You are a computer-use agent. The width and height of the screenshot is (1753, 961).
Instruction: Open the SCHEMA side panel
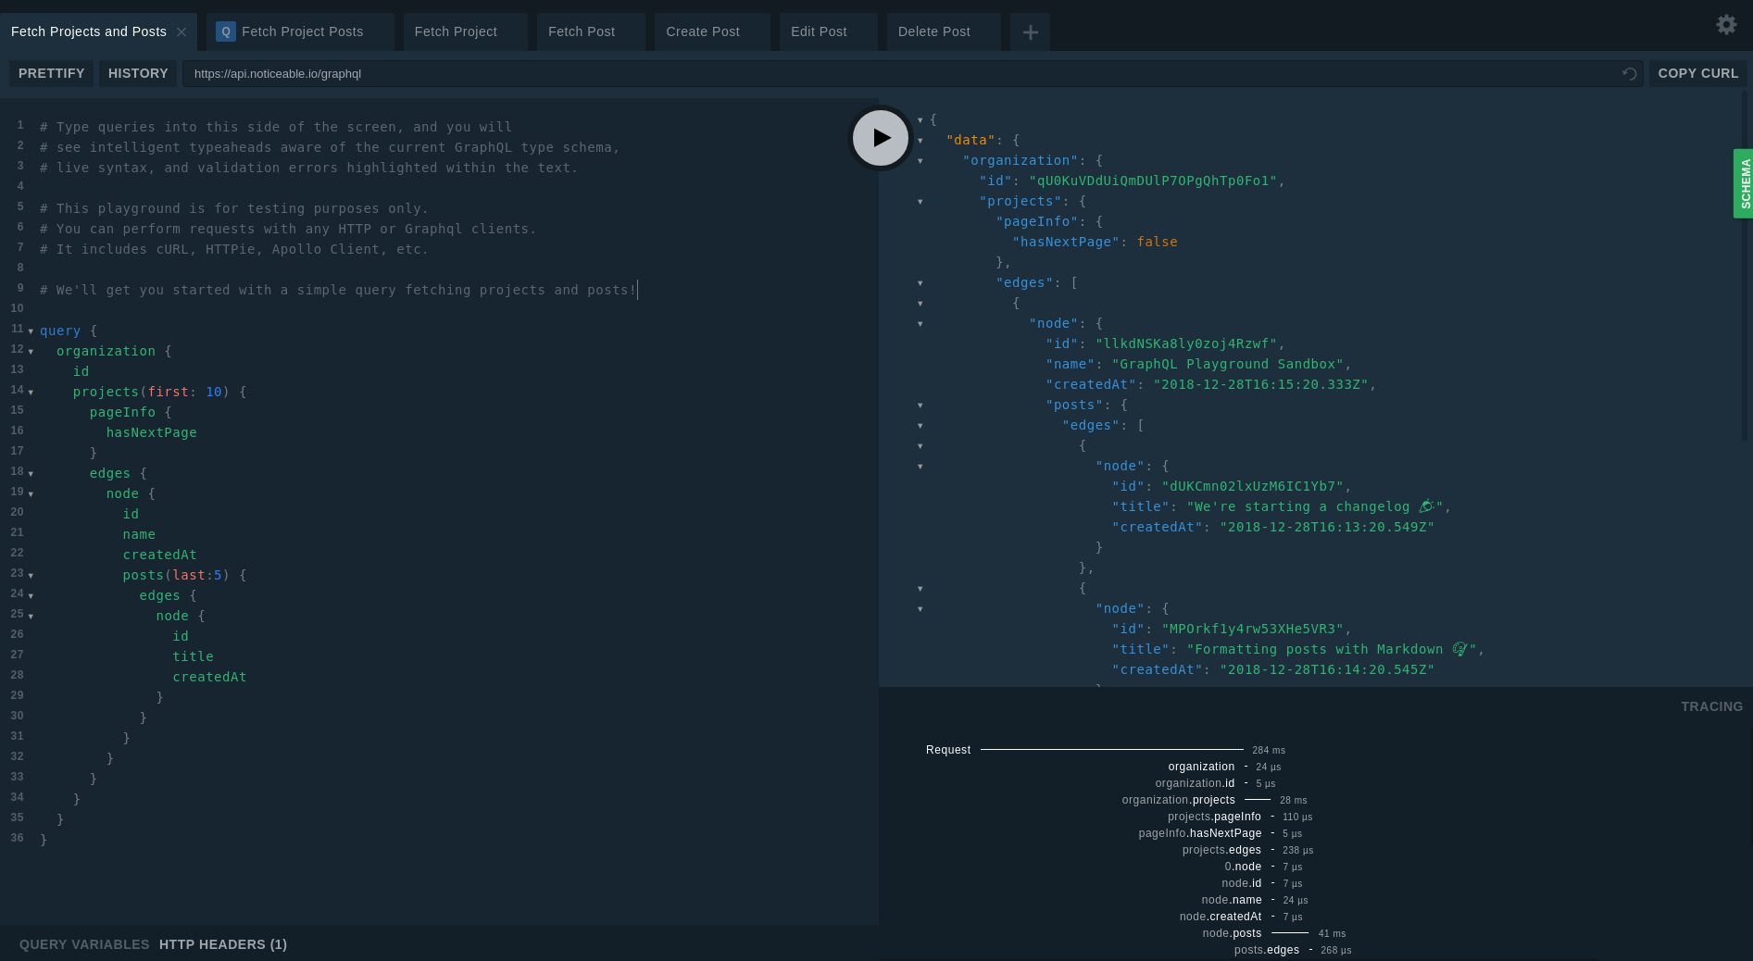point(1744,183)
